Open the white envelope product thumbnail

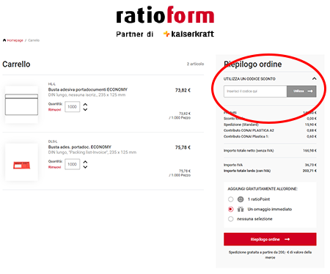tap(21, 104)
